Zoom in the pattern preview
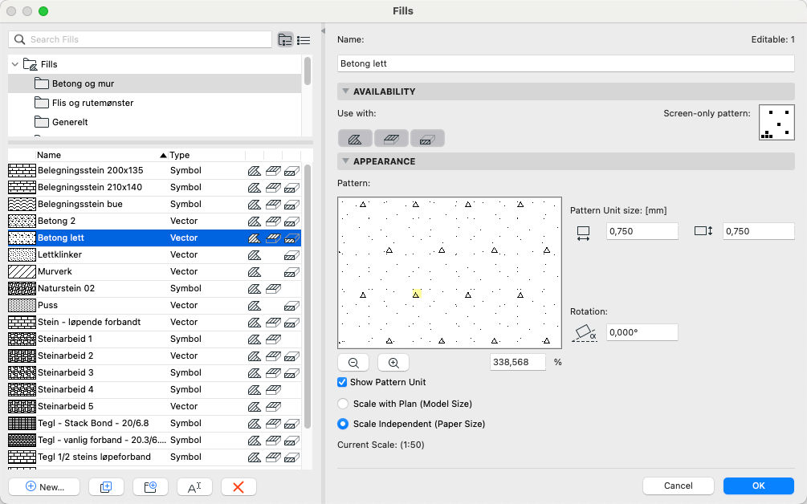 pos(393,363)
